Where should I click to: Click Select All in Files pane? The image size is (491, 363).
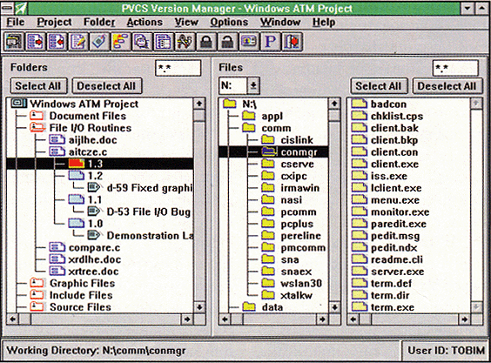379,86
